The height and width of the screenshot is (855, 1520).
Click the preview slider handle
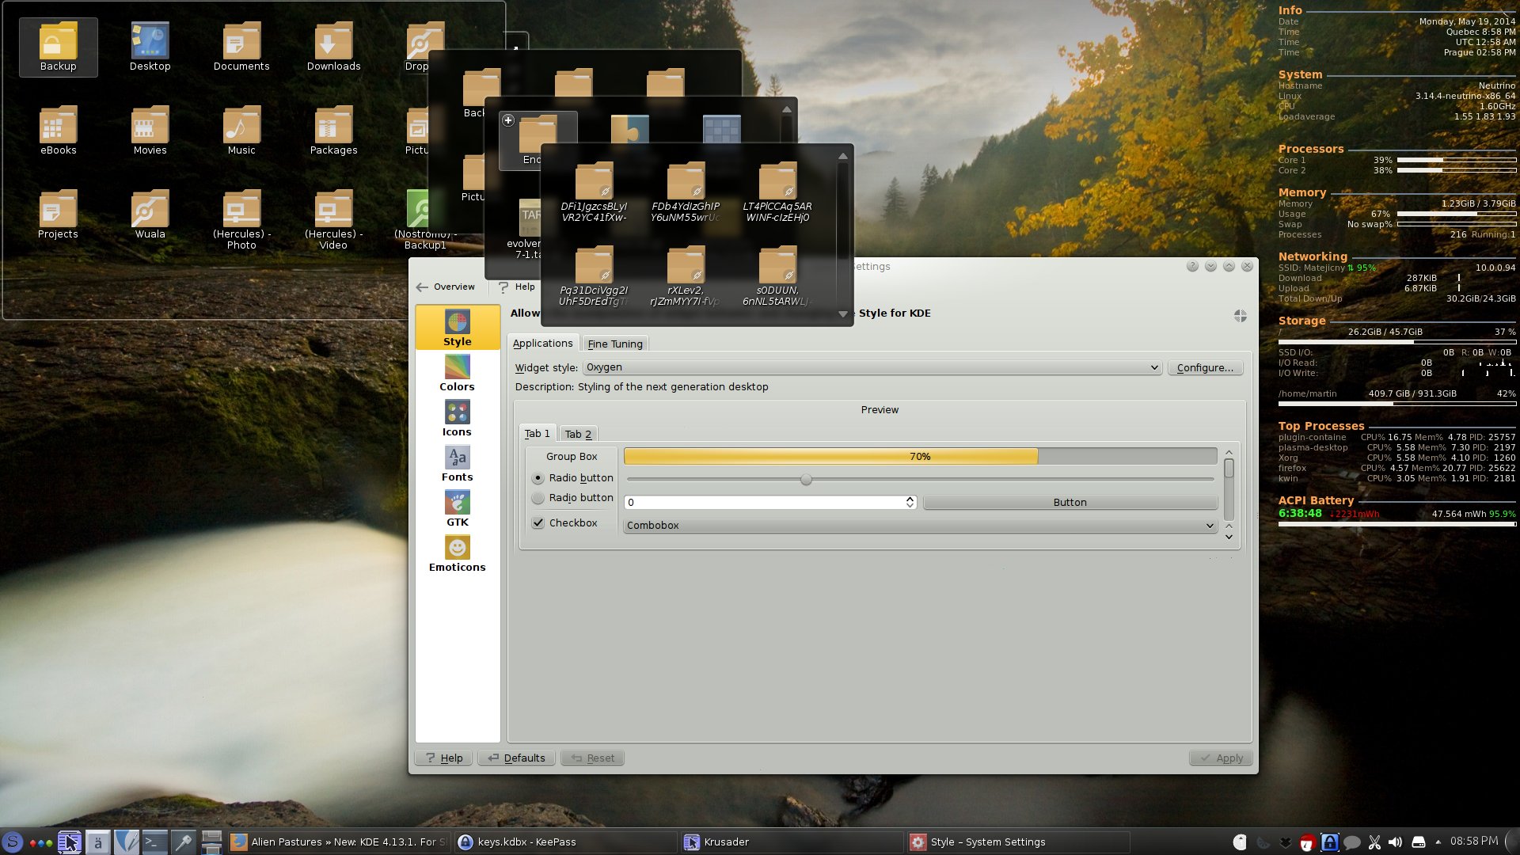point(806,480)
